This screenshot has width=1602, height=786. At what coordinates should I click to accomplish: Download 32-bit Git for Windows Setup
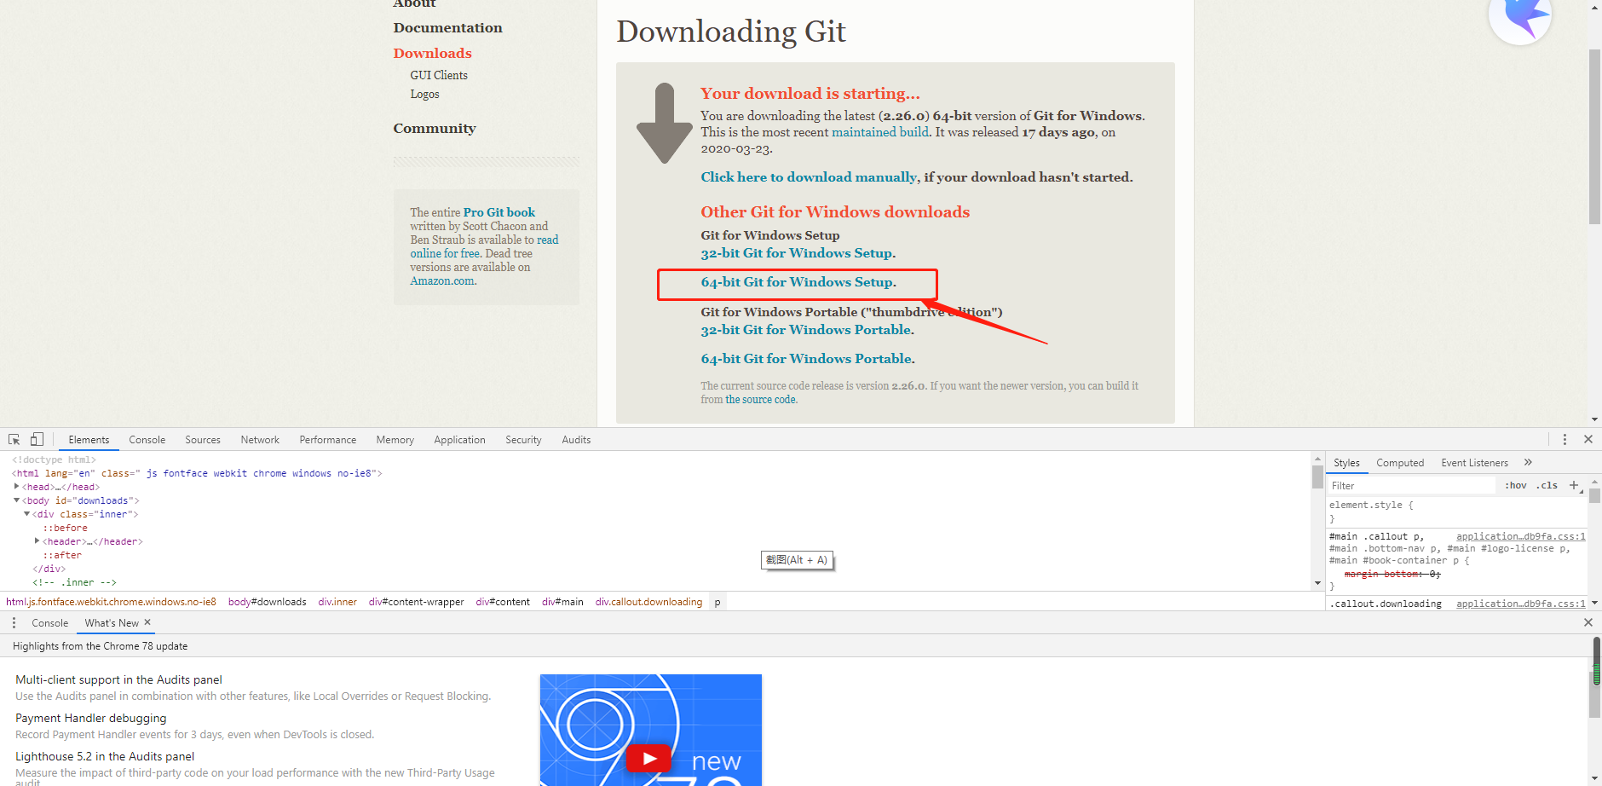tap(798, 253)
